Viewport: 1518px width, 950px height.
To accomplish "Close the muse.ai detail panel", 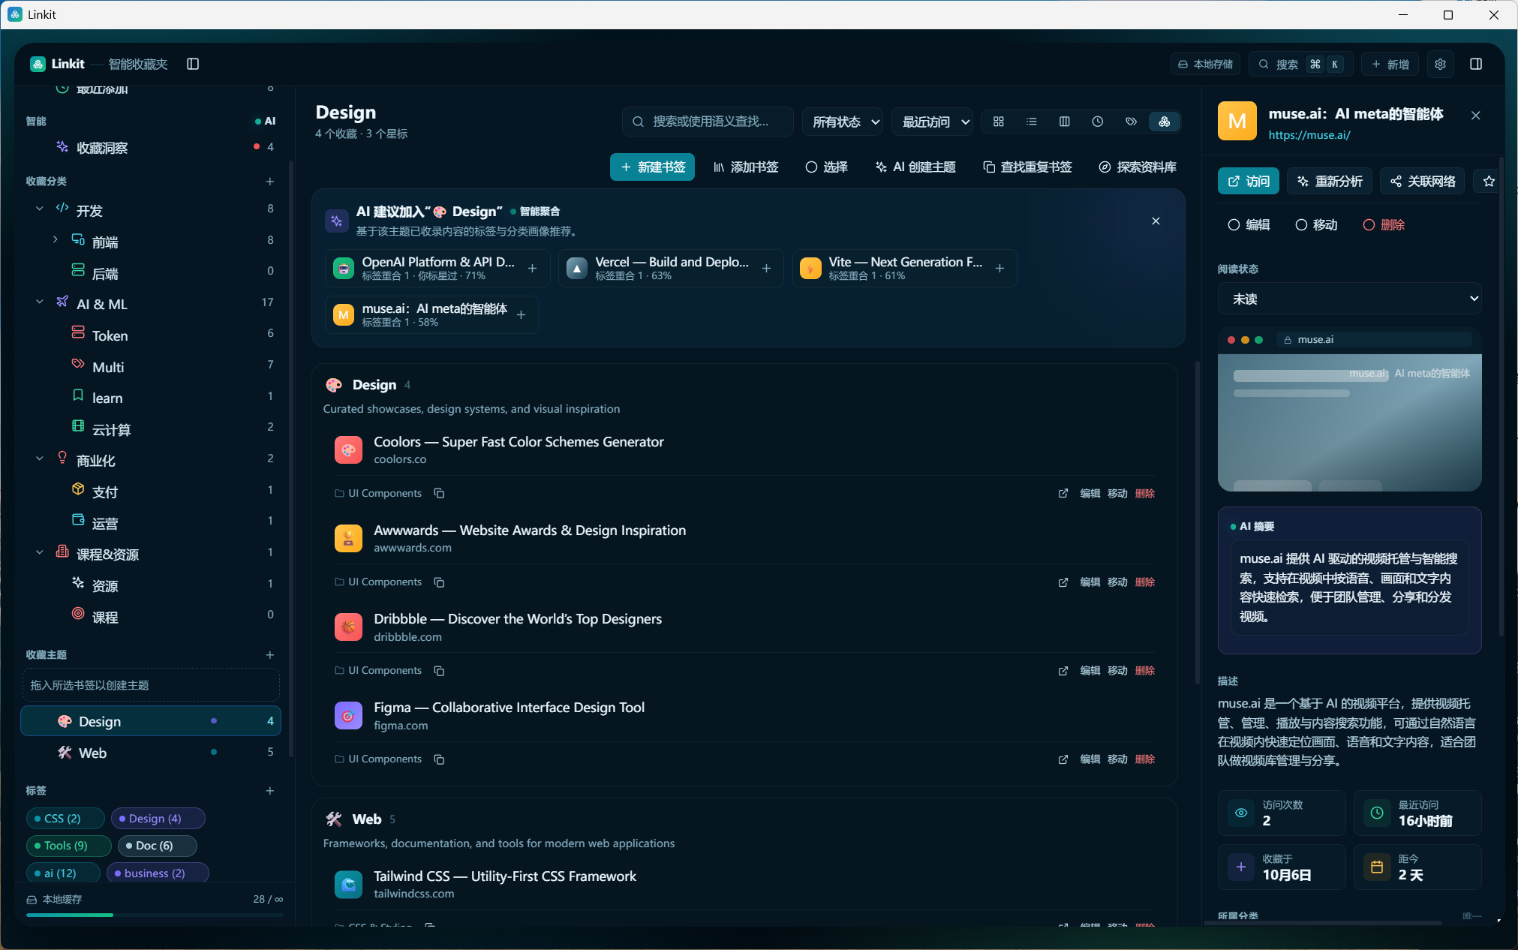I will tap(1476, 116).
